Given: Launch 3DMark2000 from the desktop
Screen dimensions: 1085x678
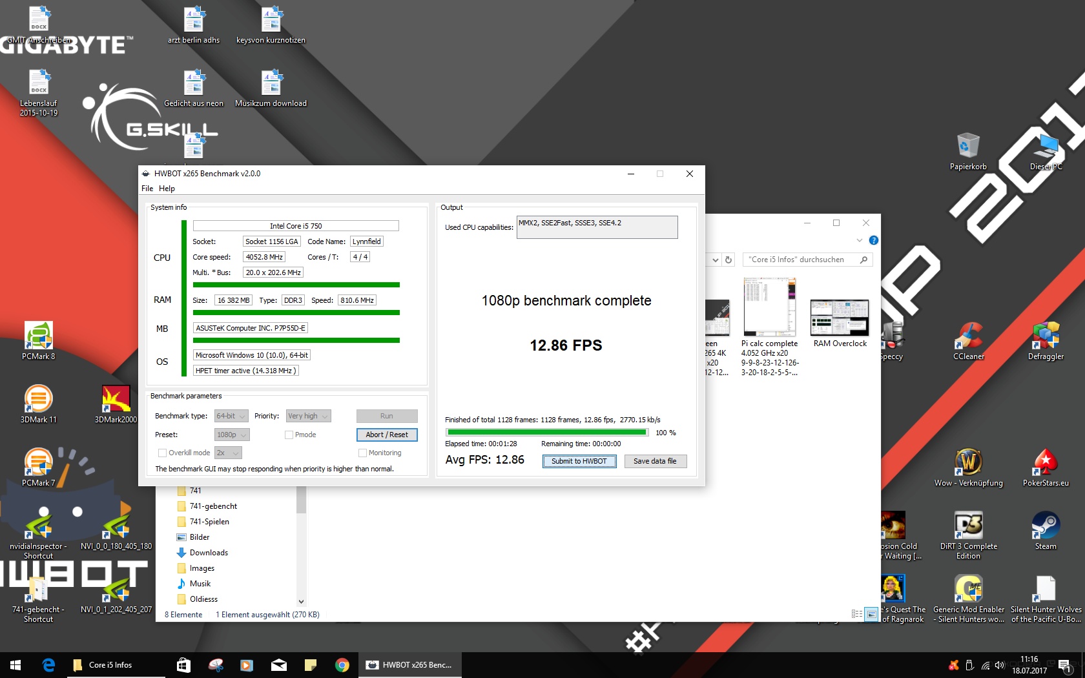Looking at the screenshot, I should click(116, 404).
